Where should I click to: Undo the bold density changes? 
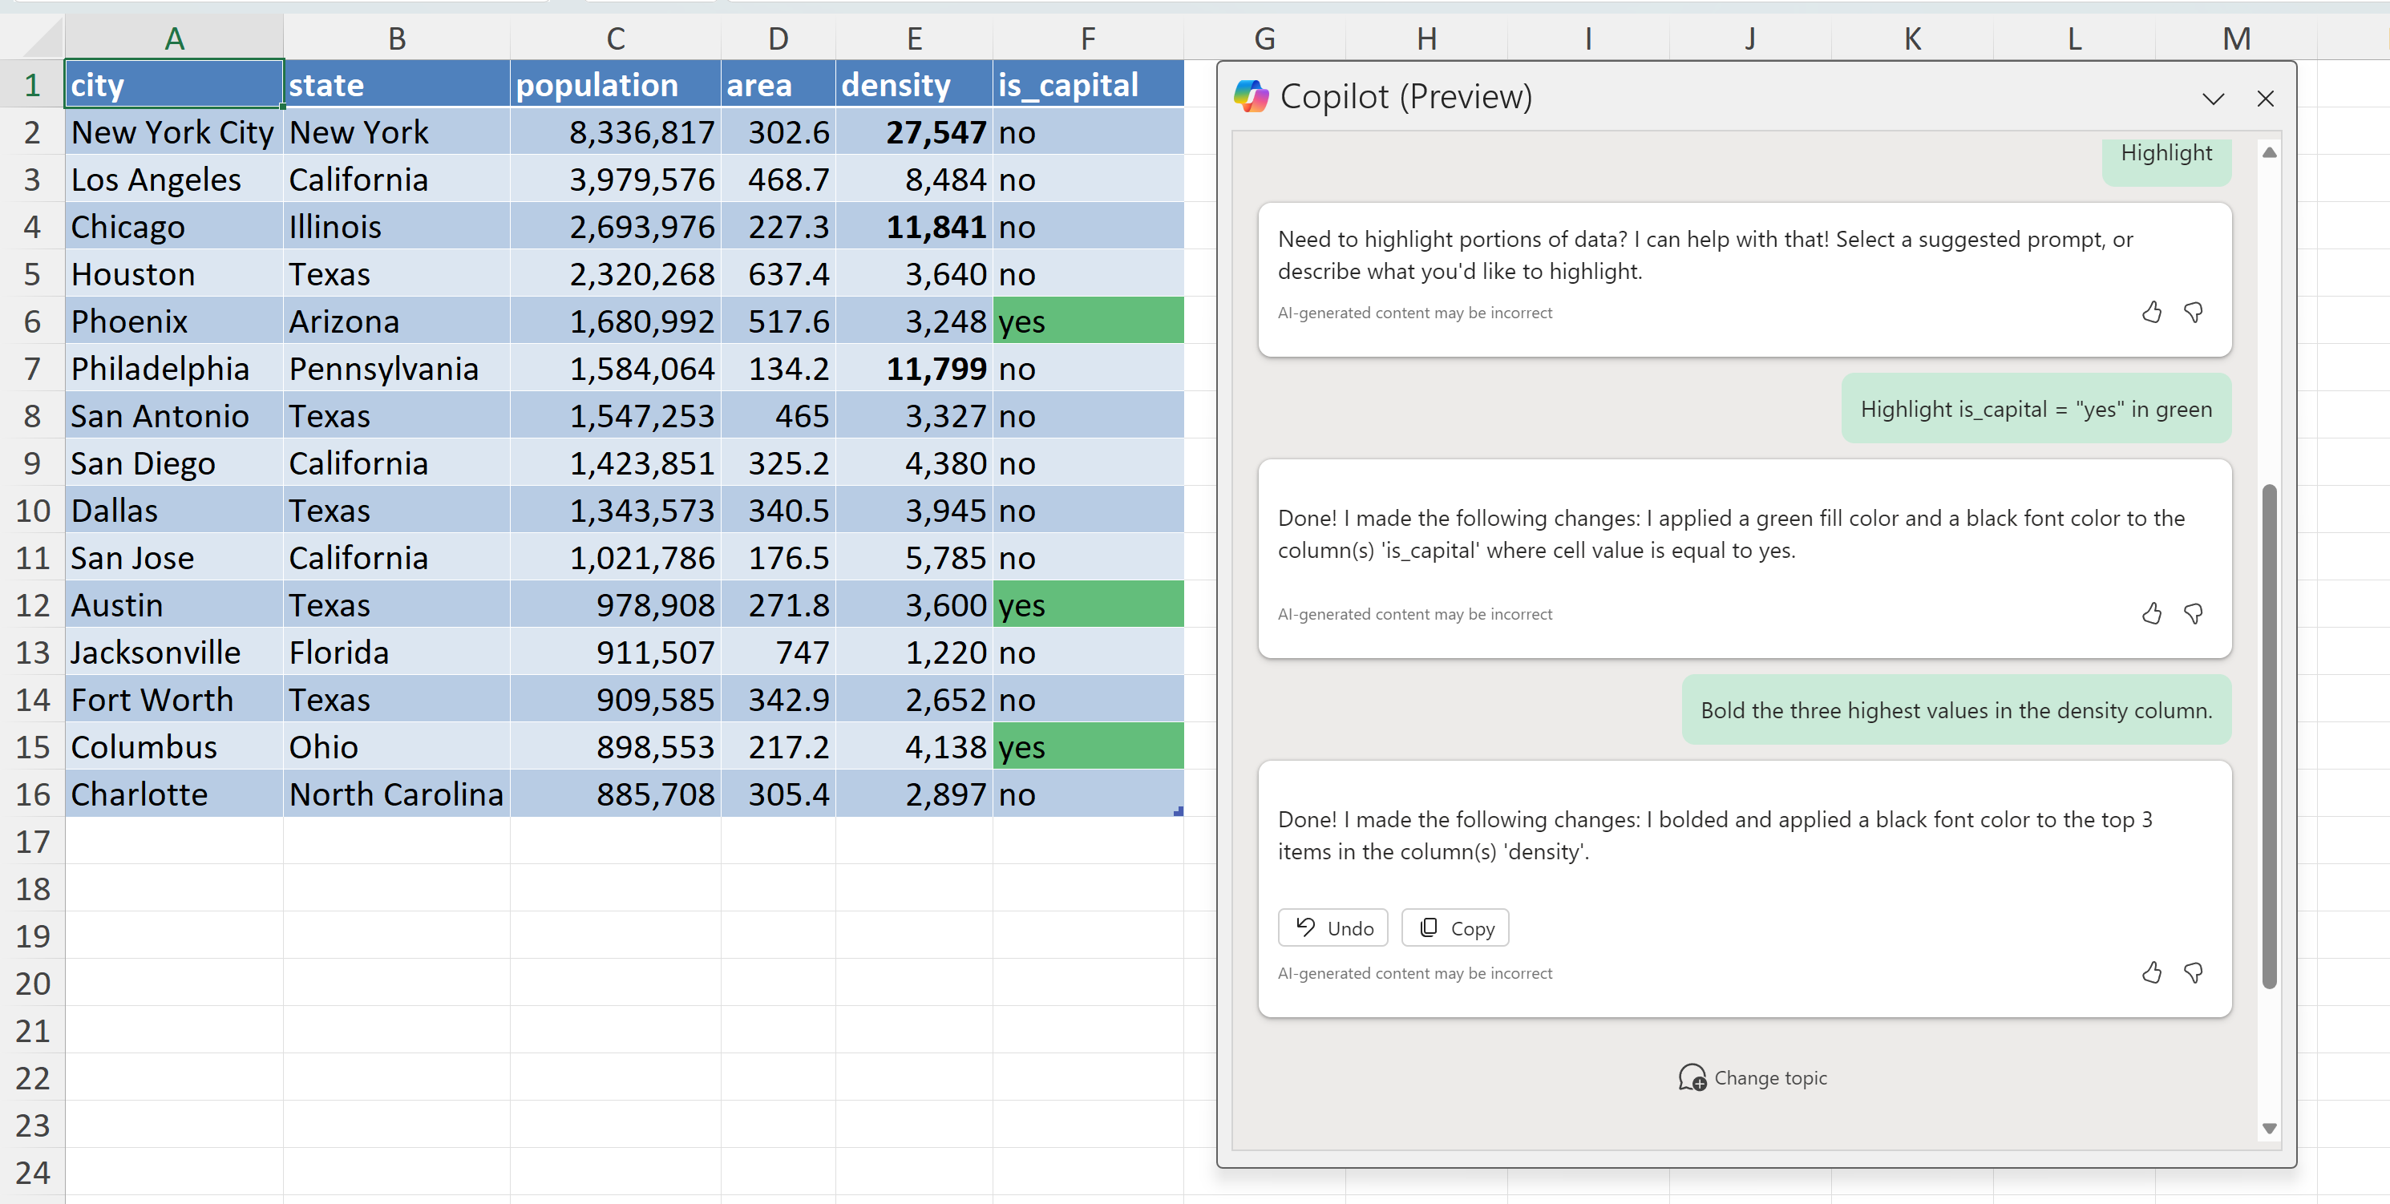coord(1332,927)
